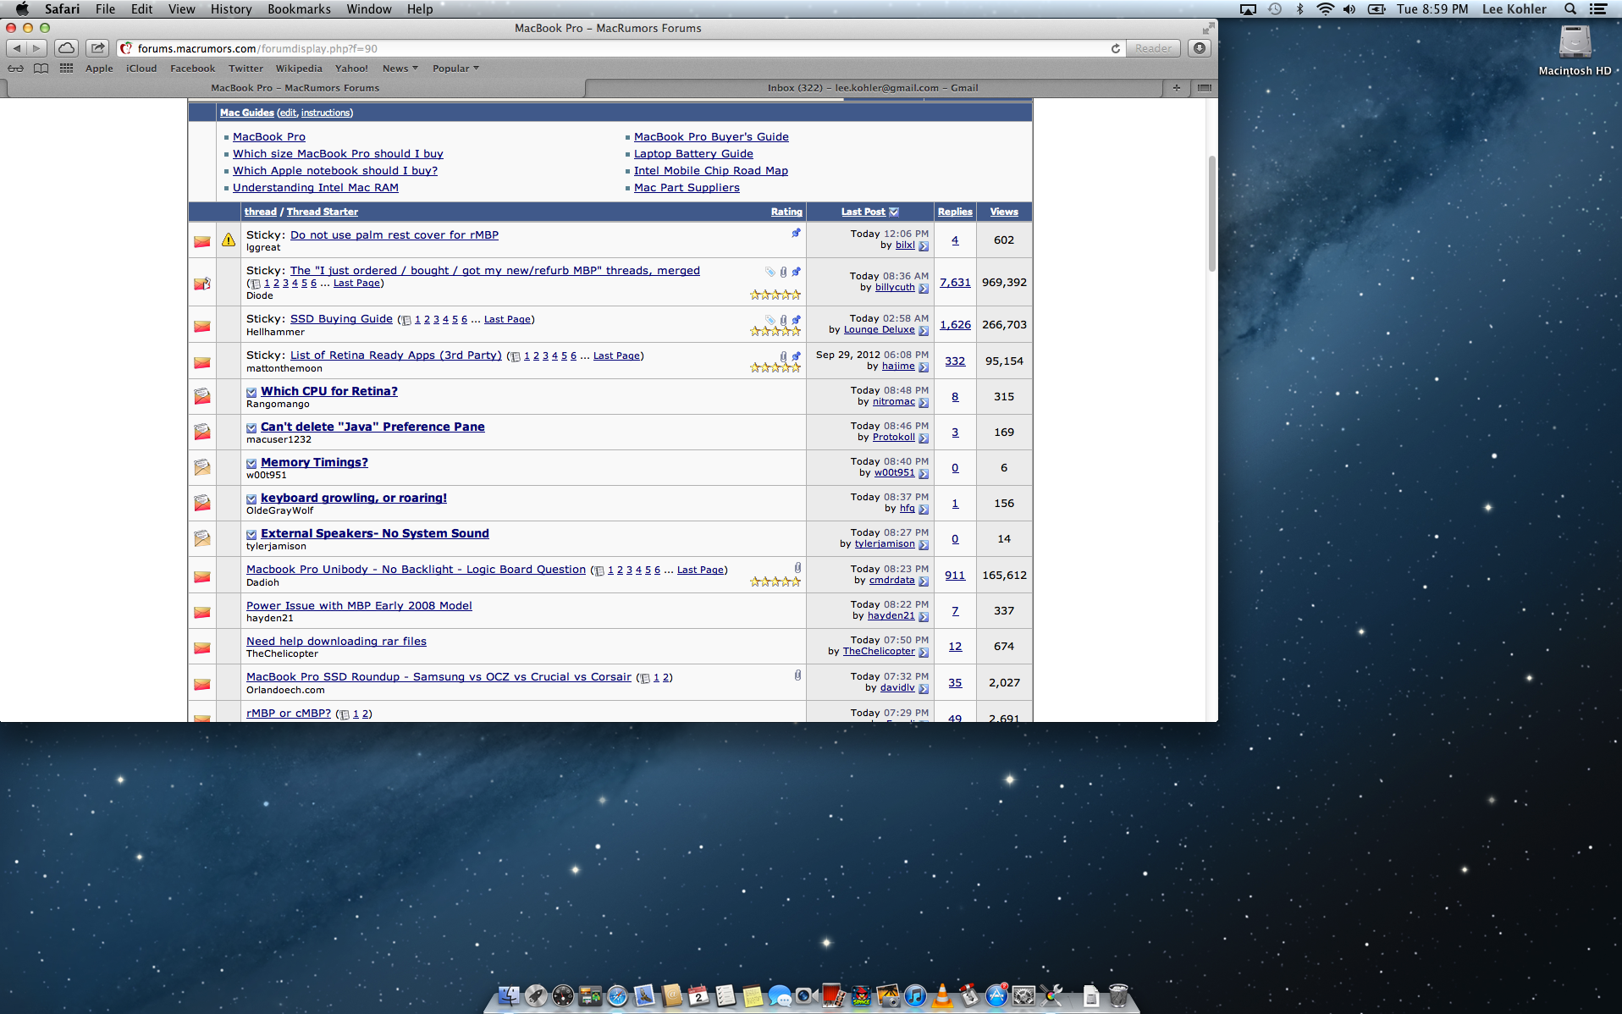Image resolution: width=1622 pixels, height=1014 pixels.
Task: Click the Reader button in address bar
Action: point(1153,48)
